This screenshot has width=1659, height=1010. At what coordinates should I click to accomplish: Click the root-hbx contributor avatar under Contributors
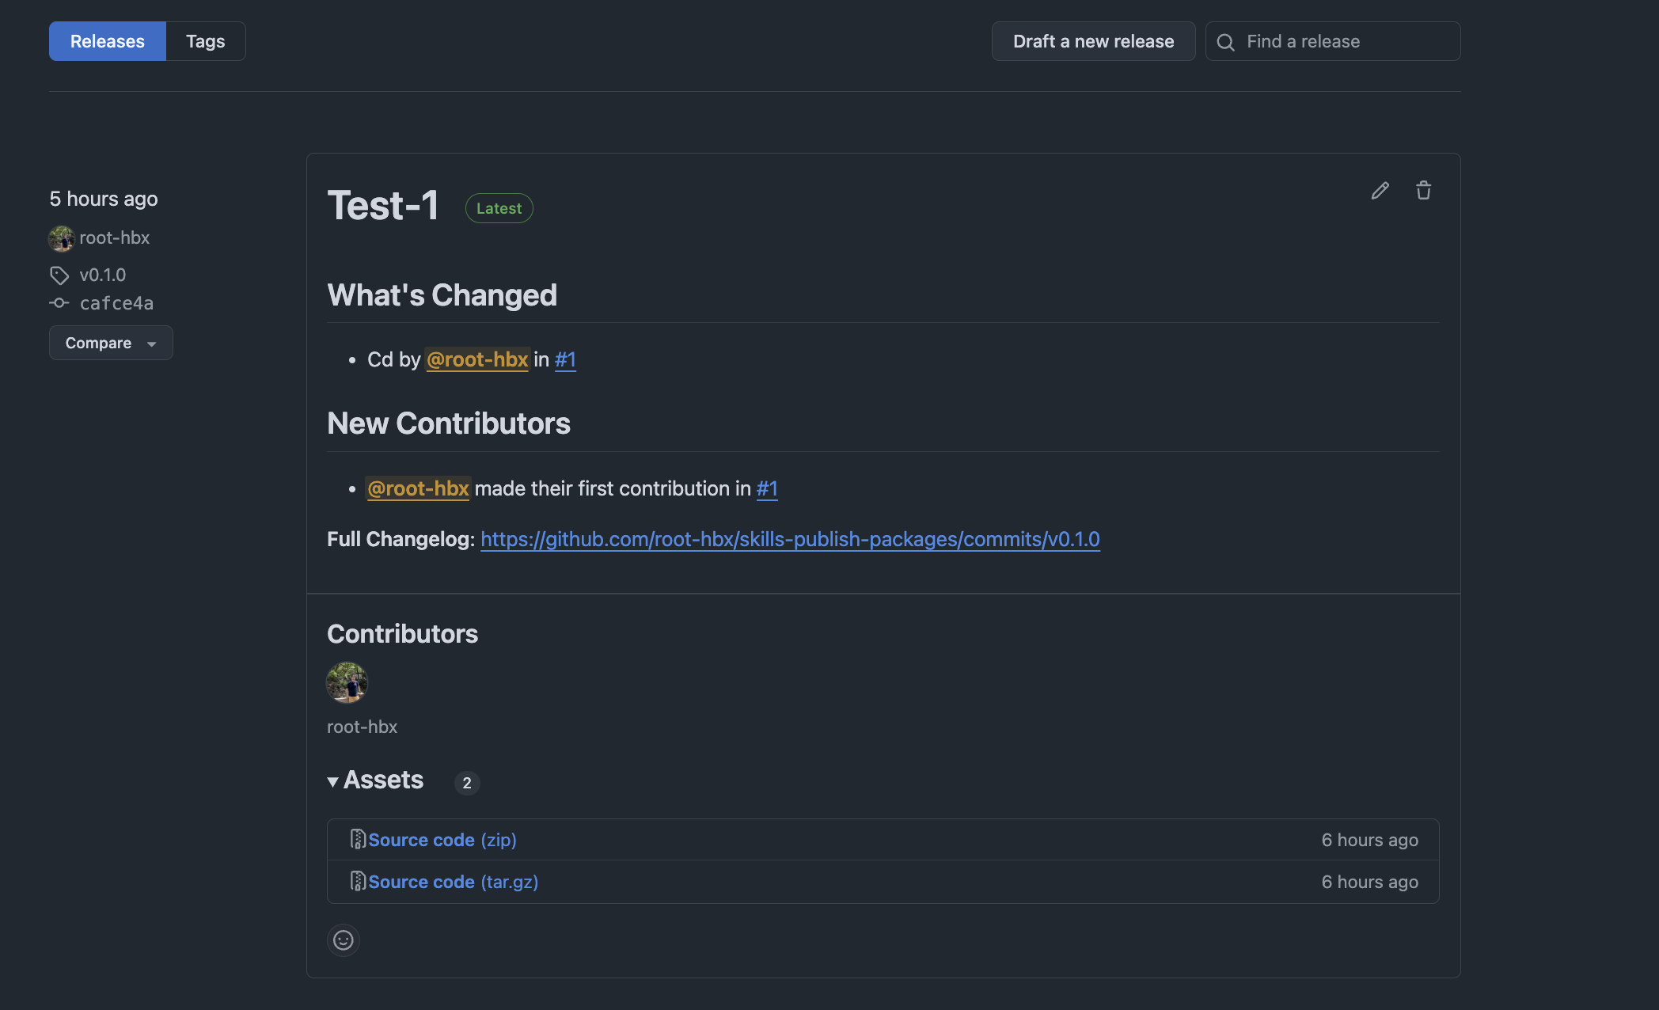click(347, 682)
